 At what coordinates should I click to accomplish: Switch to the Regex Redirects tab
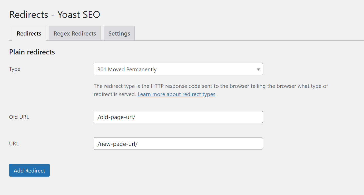(x=75, y=33)
